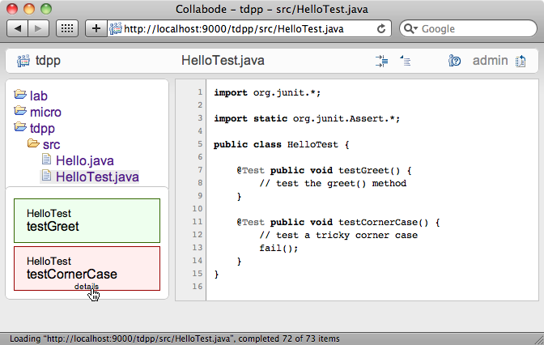Open Hello.java from the file tree
The image size is (544, 345).
coord(85,160)
